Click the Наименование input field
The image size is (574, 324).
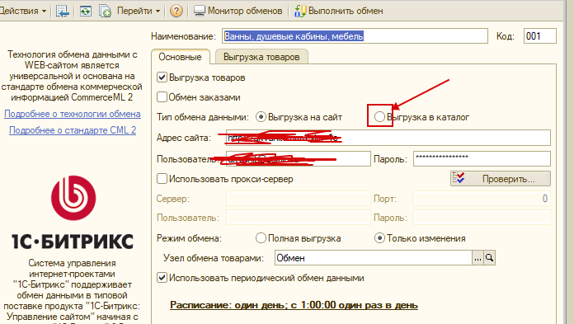coord(355,36)
